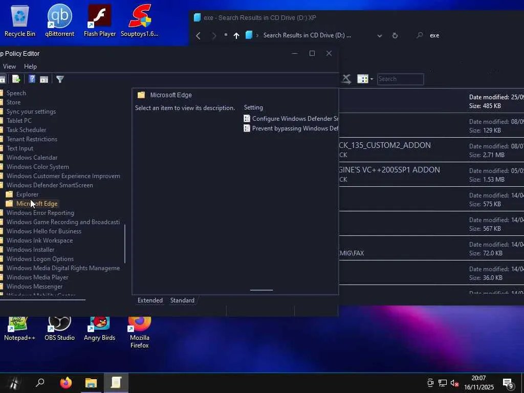Click the clear/delete X icon beside view options
Screen dimensions: 524x393
pos(346,79)
